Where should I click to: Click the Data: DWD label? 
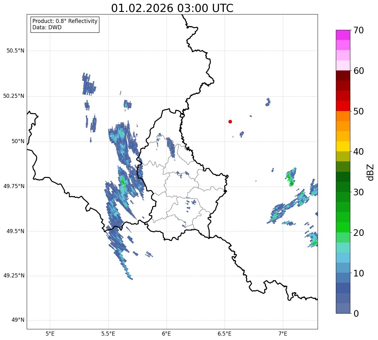47,27
